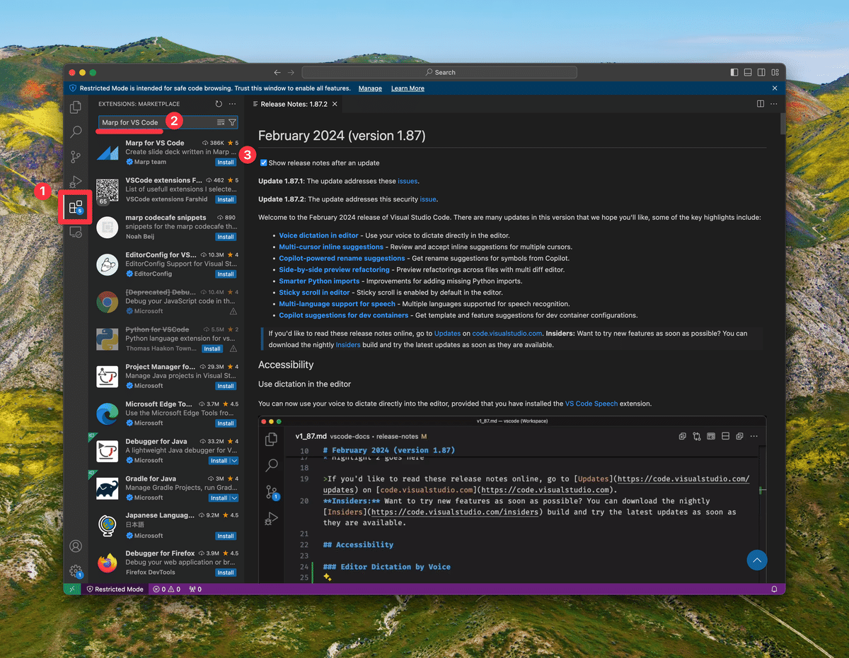This screenshot has height=658, width=849.
Task: Close the Restricted Mode banner
Action: pos(775,88)
